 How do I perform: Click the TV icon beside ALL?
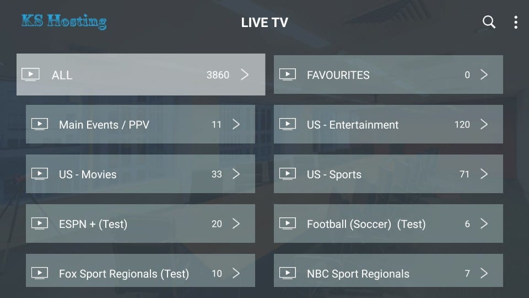tap(30, 74)
